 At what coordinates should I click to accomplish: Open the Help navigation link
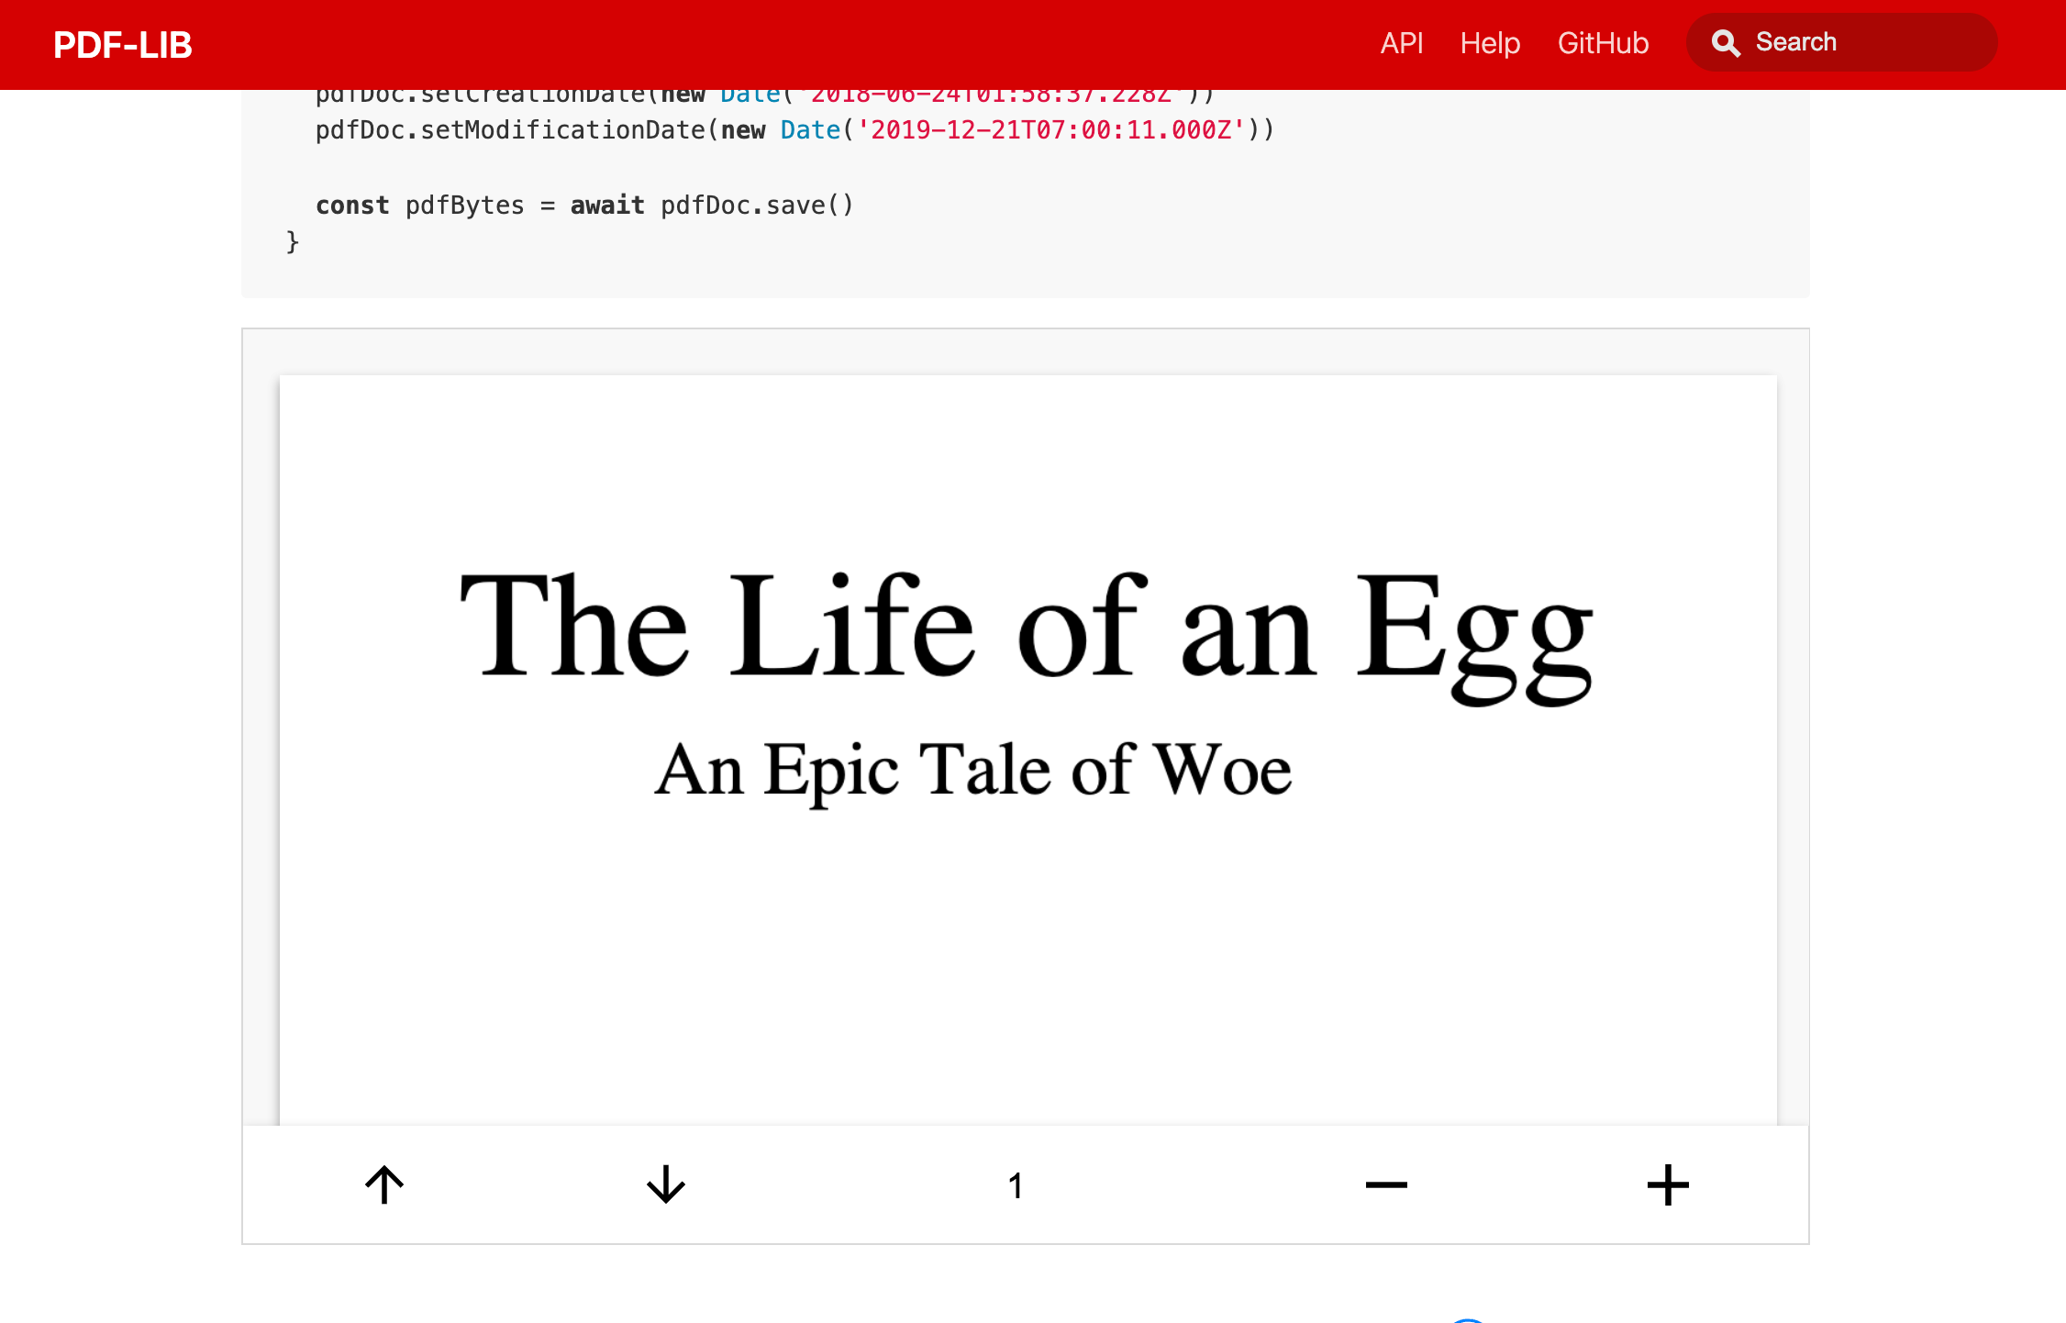(x=1490, y=43)
